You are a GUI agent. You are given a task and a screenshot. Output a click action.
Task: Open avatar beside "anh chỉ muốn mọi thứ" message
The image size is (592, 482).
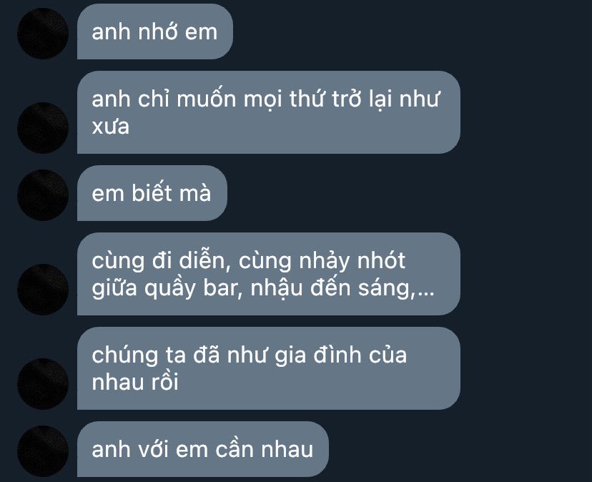pos(43,128)
